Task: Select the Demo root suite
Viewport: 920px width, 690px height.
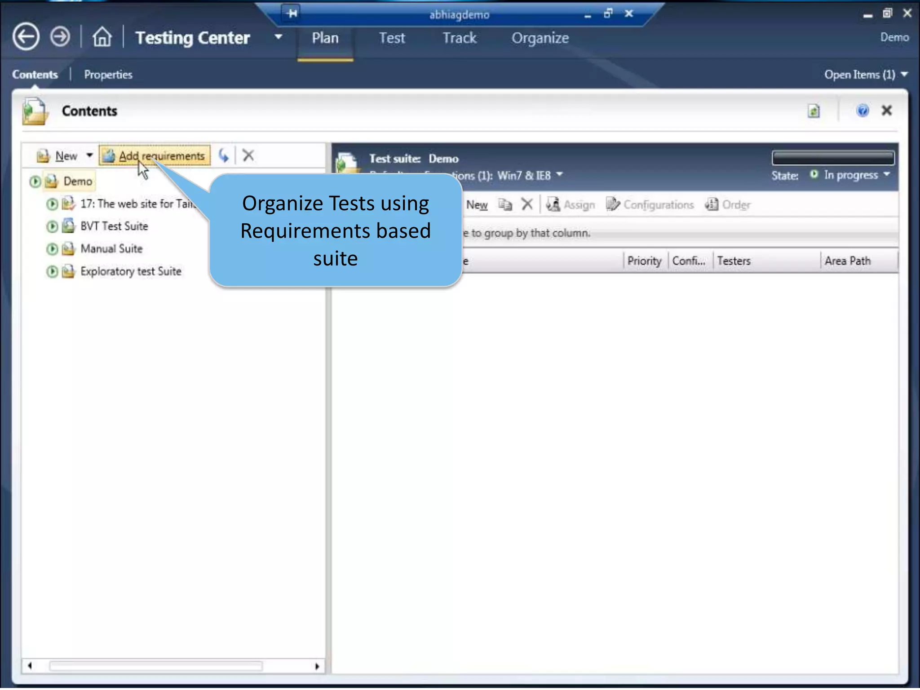Action: [x=78, y=181]
